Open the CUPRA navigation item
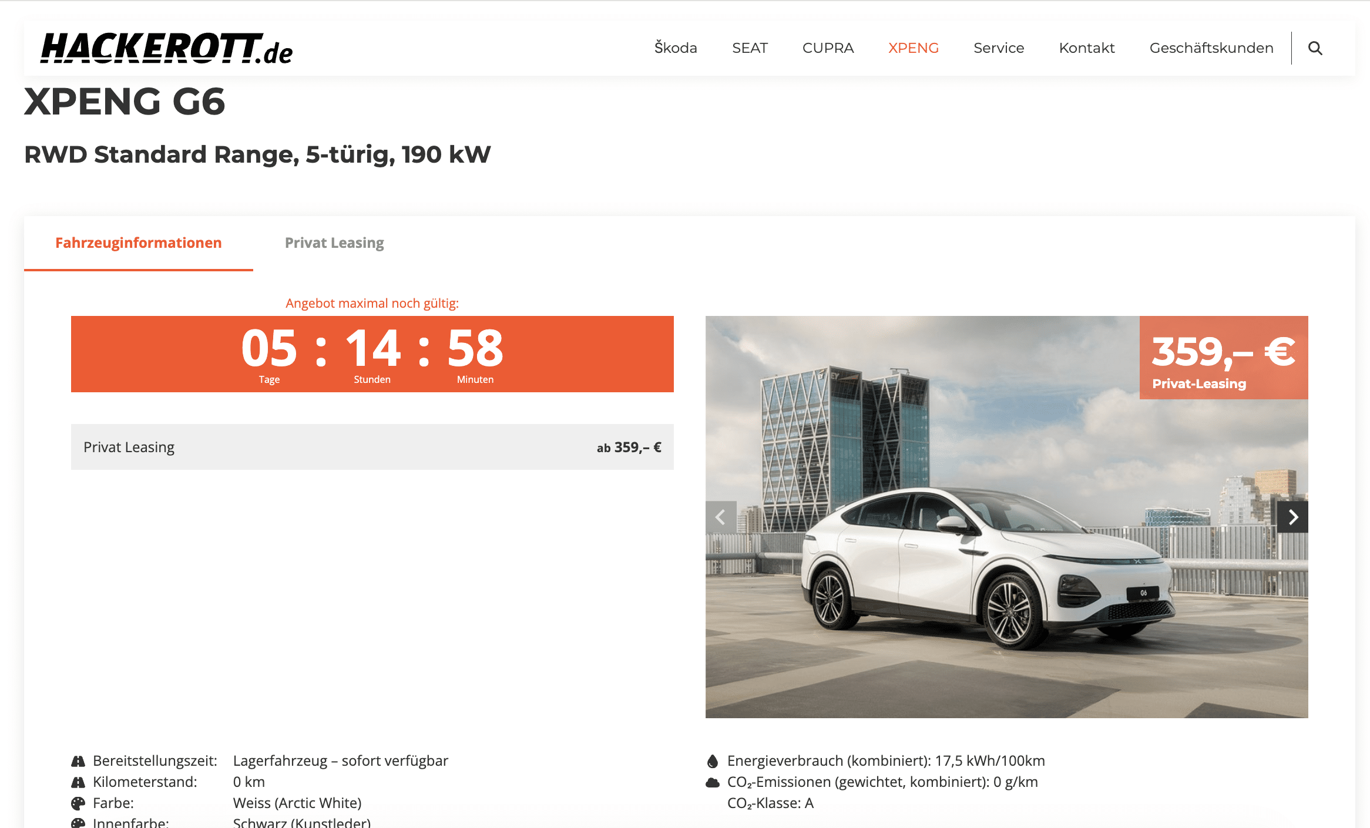 coord(828,48)
